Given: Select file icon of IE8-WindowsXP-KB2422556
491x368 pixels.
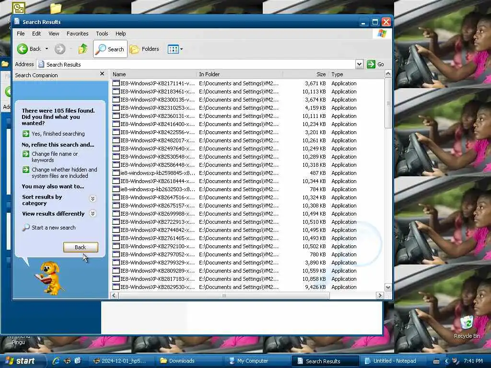Looking at the screenshot, I should coord(116,132).
